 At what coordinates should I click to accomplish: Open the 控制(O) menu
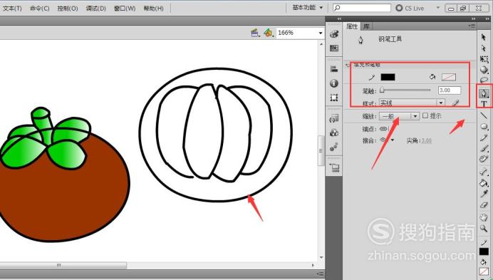click(x=67, y=9)
